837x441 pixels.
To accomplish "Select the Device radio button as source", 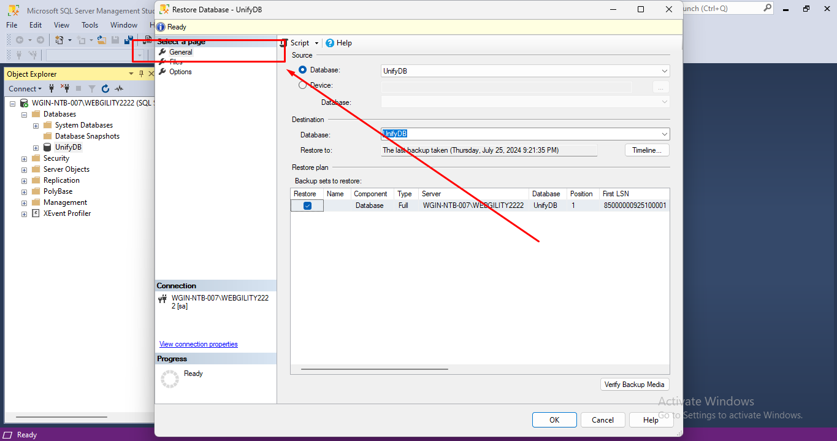I will coord(302,85).
